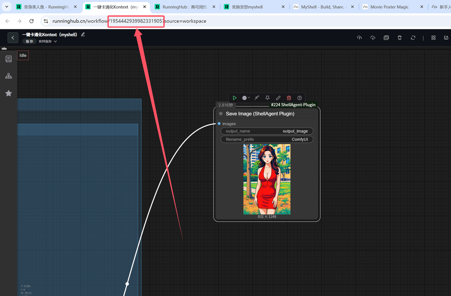The height and width of the screenshot is (296, 451).
Task: Open node help question mark icon
Action: click(x=299, y=98)
